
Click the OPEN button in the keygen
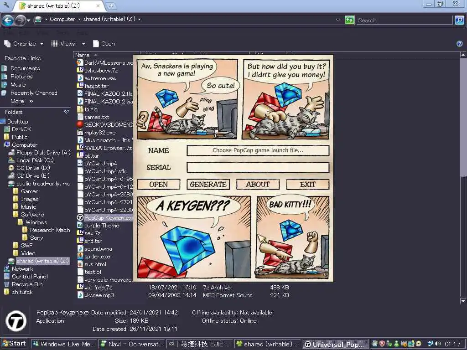pyautogui.click(x=158, y=184)
